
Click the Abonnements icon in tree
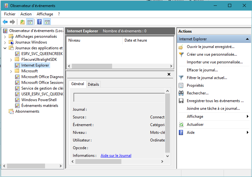[x=11, y=111]
